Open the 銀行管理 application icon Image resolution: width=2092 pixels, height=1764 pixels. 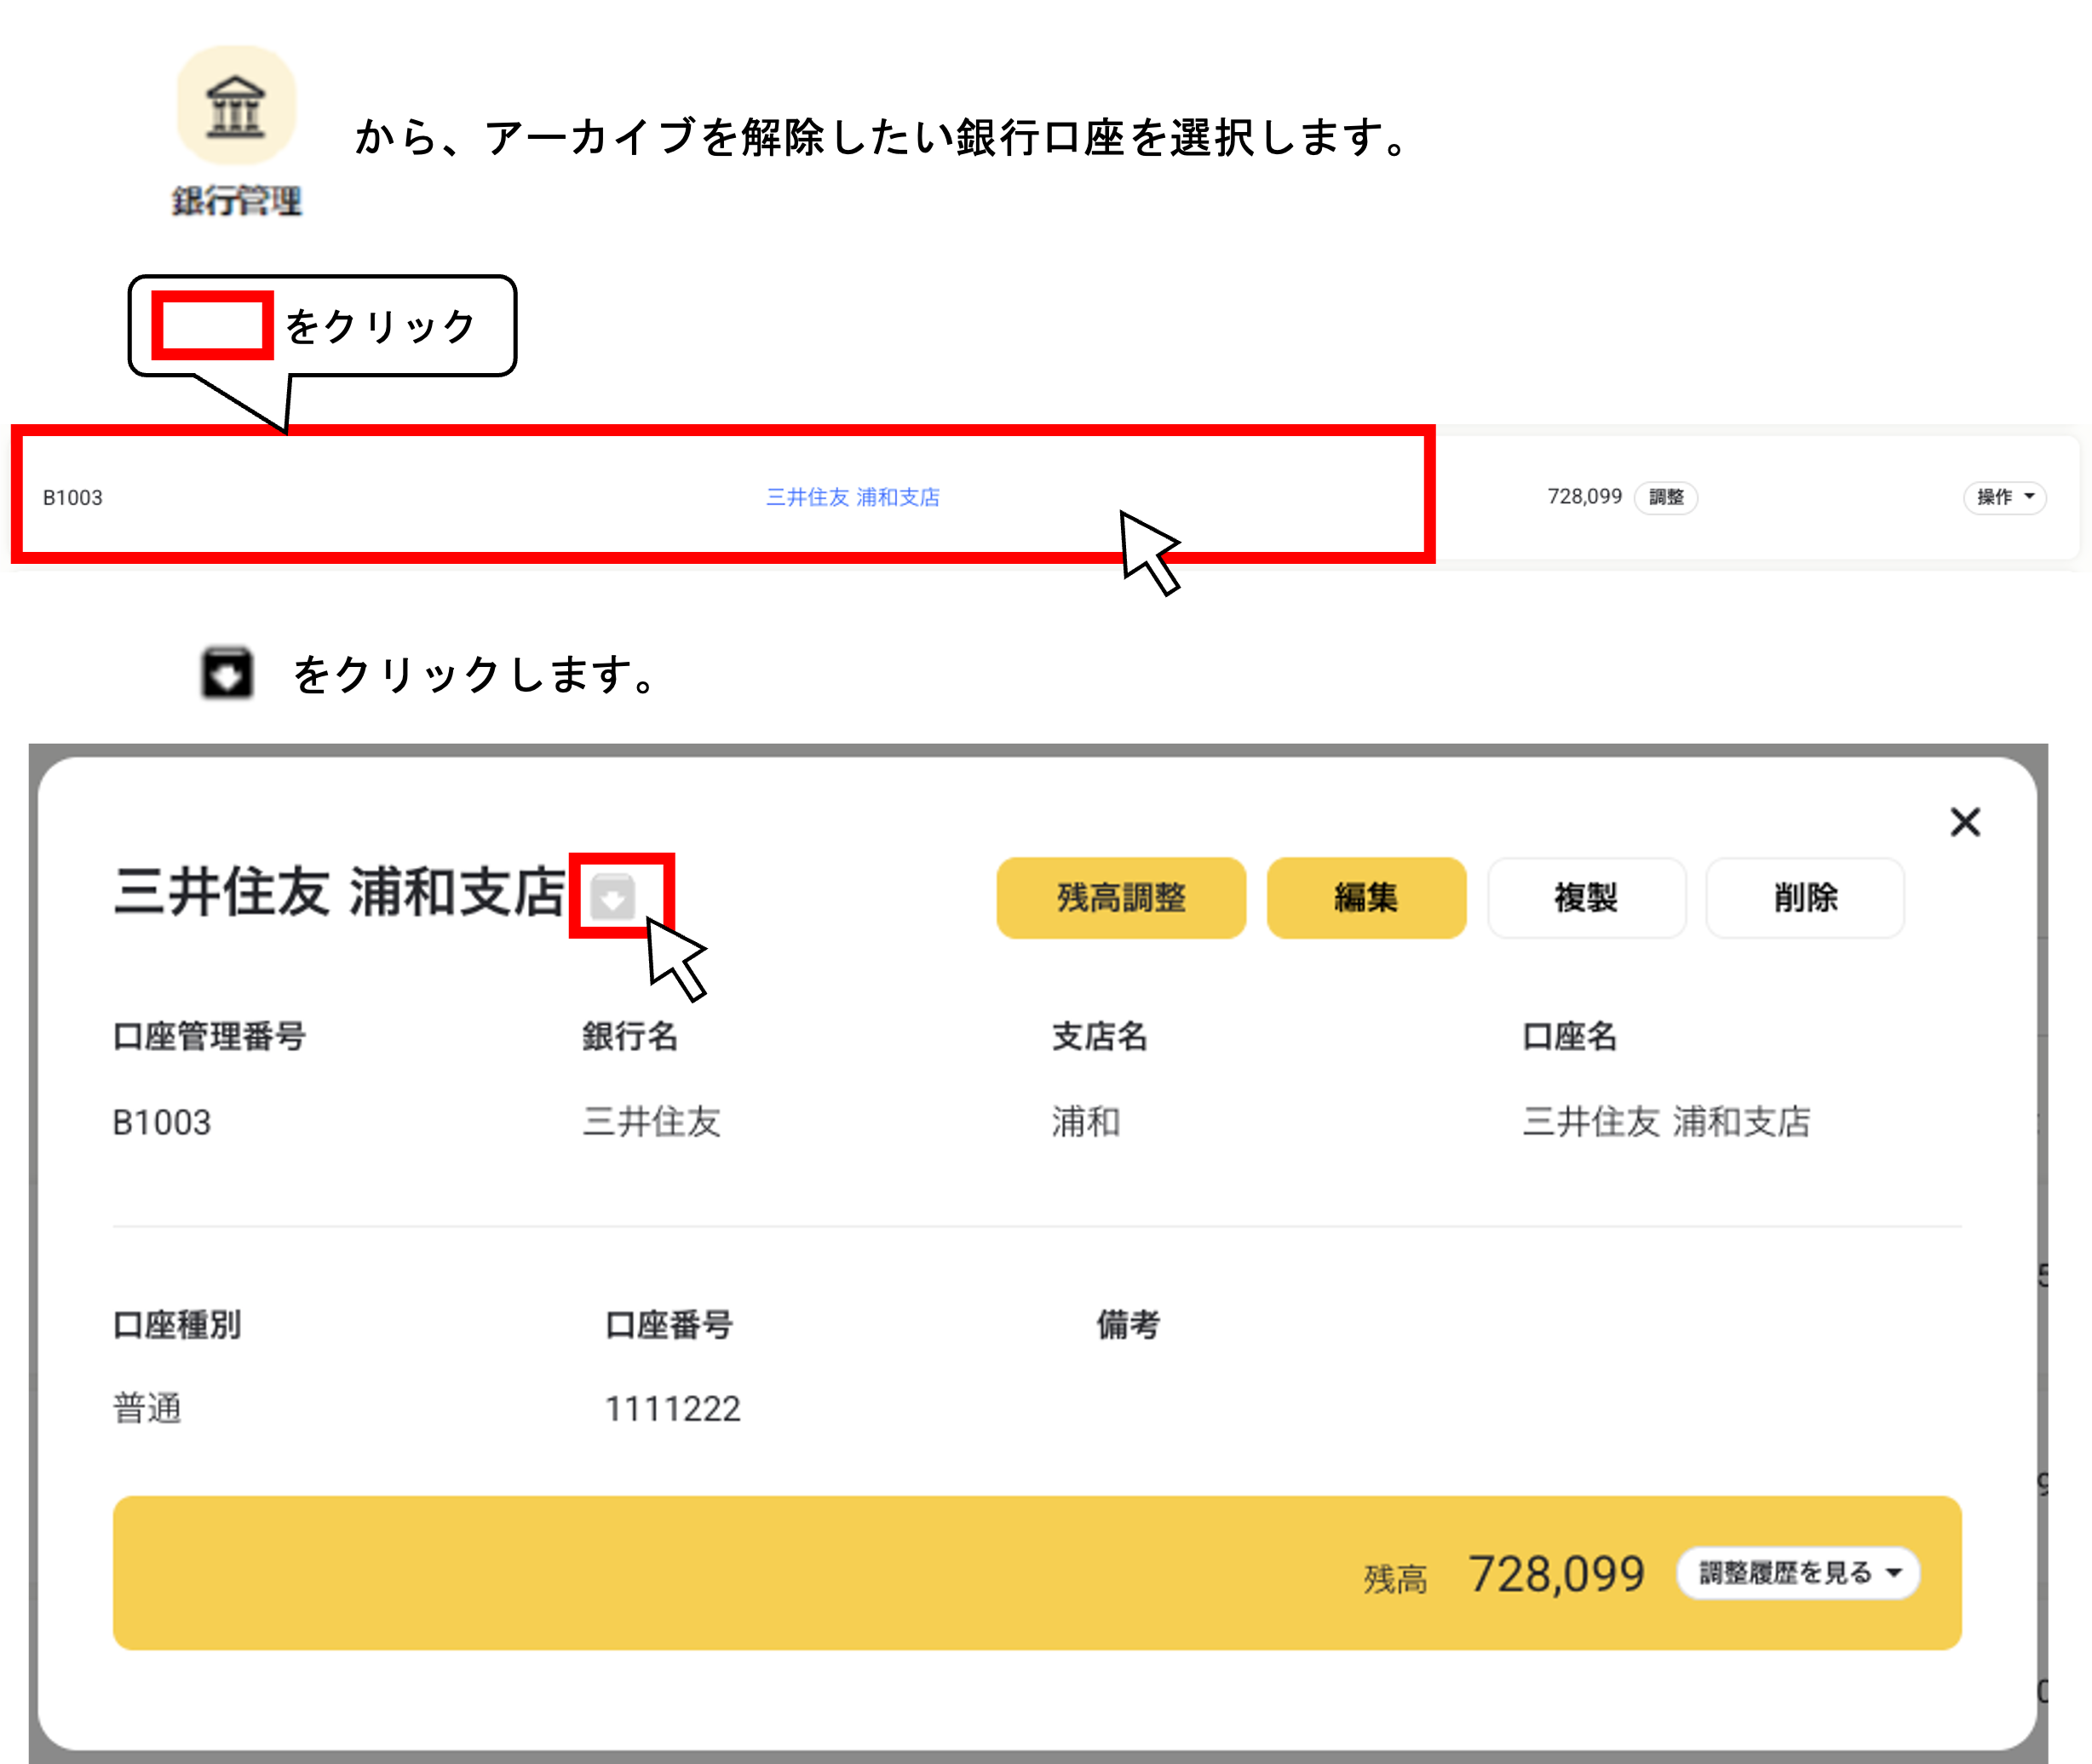pyautogui.click(x=237, y=128)
